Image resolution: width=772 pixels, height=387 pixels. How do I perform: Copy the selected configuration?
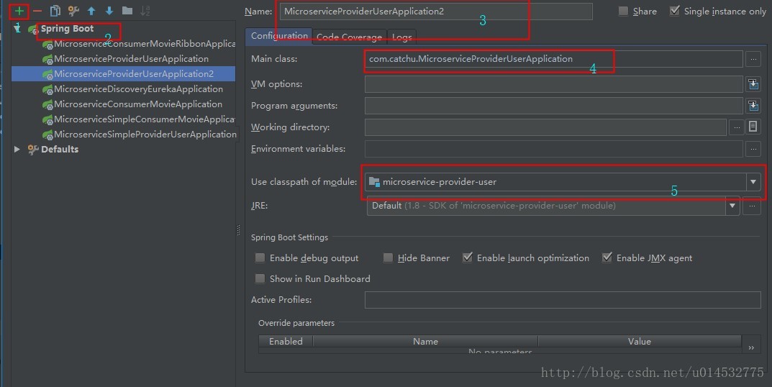click(55, 10)
